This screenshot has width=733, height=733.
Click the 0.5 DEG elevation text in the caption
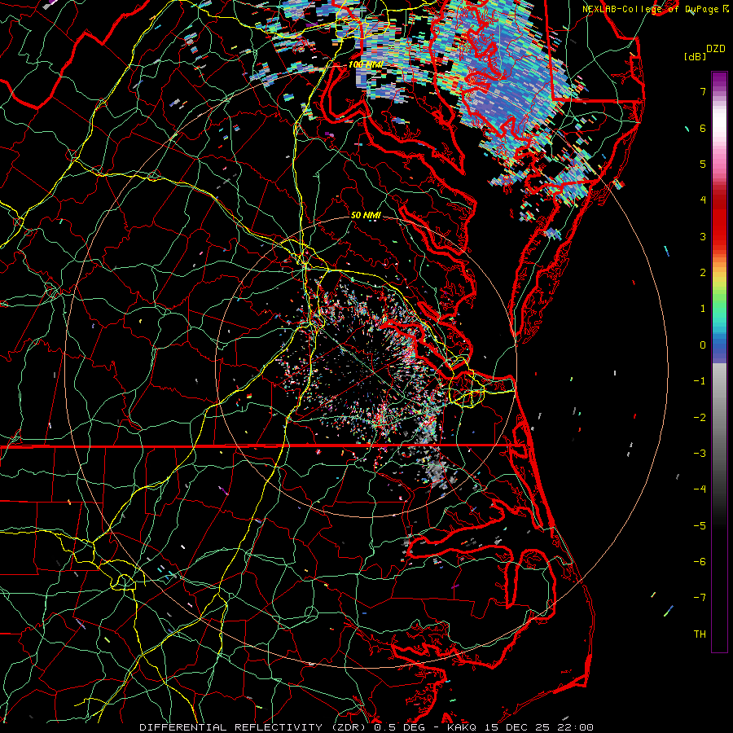coord(401,727)
